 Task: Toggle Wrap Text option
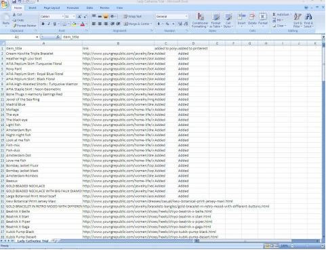(x=133, y=16)
